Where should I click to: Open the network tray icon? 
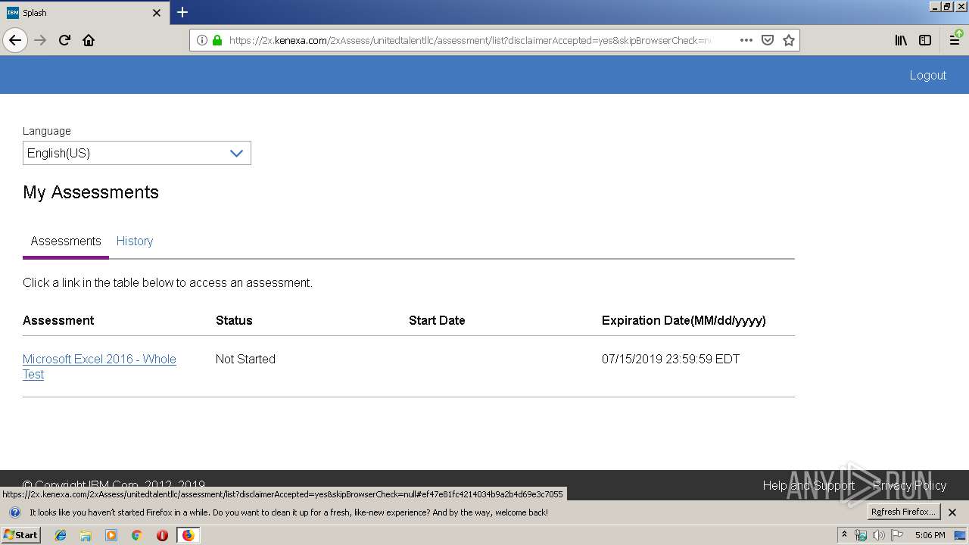click(861, 535)
